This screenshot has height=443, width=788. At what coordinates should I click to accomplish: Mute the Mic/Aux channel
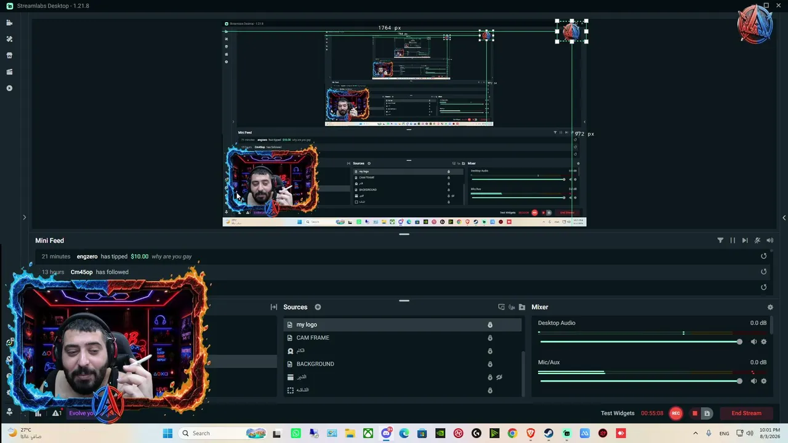click(x=754, y=381)
